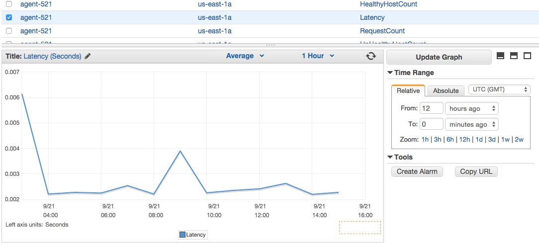Viewport: 539px width, 247px height.
Task: Edit graph title with pencil icon
Action: (x=88, y=56)
